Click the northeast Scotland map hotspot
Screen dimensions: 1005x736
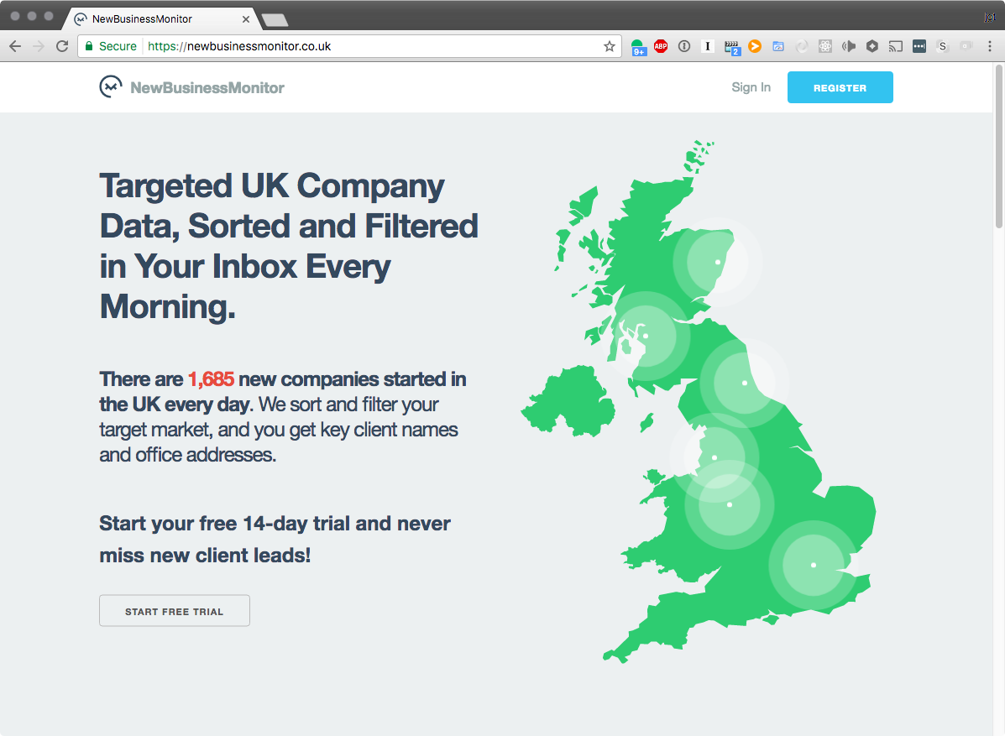[717, 262]
